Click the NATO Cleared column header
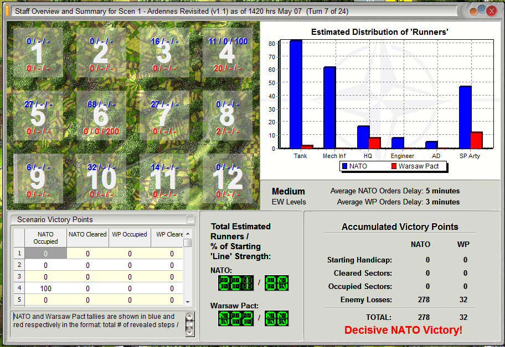The width and height of the screenshot is (505, 347). [87, 238]
